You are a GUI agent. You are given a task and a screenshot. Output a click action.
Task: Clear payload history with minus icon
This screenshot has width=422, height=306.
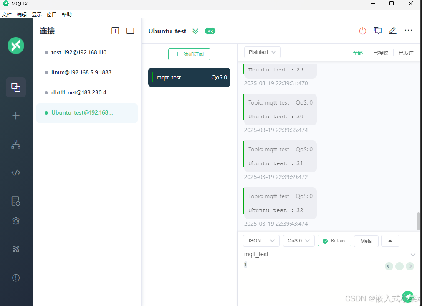399,266
